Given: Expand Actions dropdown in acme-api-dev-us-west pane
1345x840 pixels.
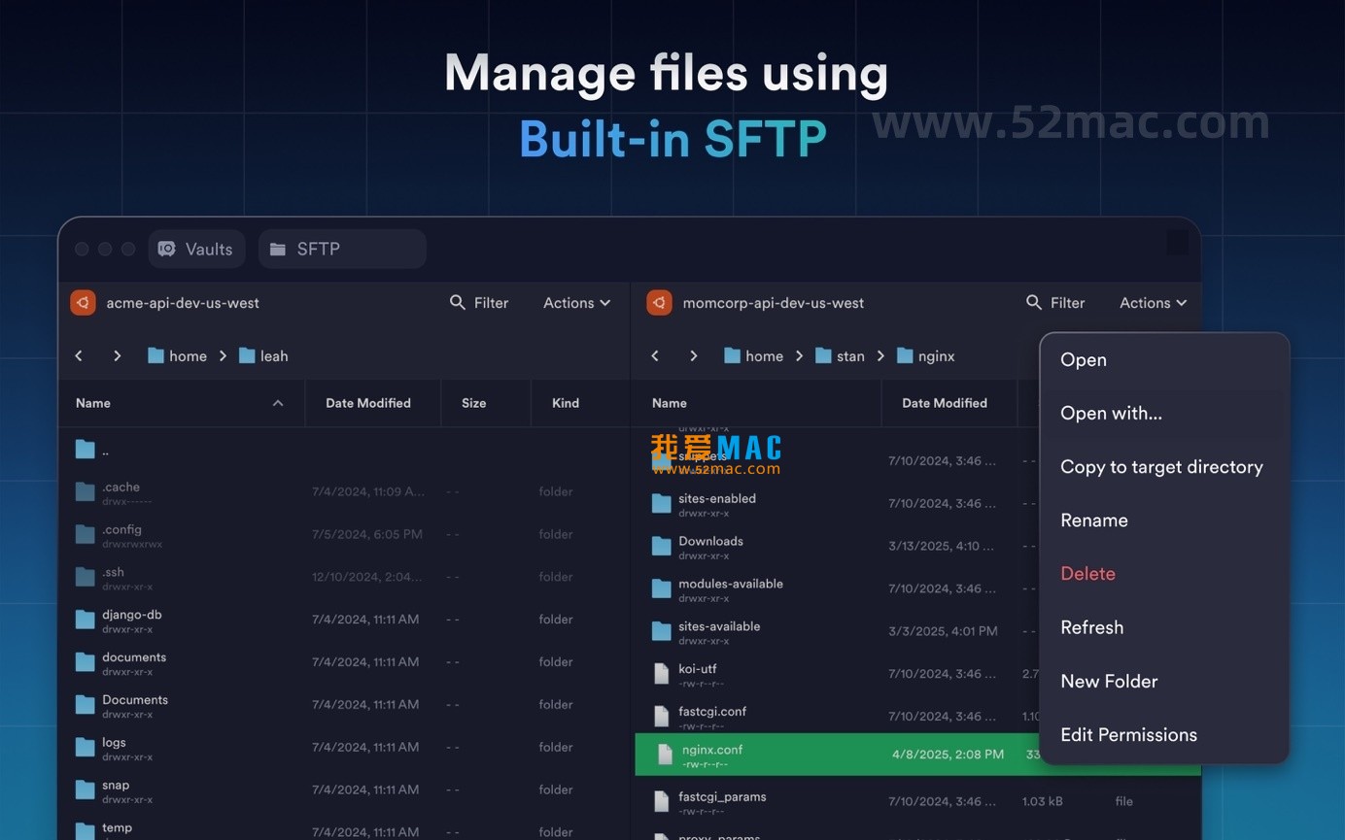Looking at the screenshot, I should 576,303.
